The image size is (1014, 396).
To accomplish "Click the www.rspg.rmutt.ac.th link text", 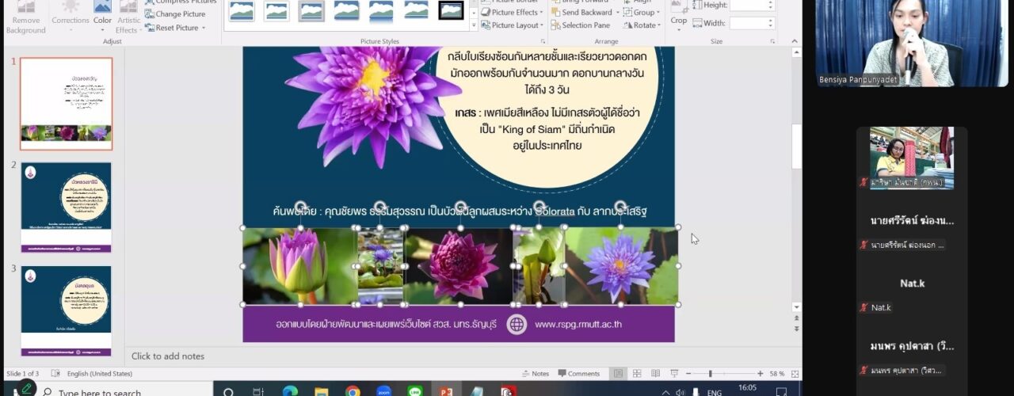I will point(578,324).
